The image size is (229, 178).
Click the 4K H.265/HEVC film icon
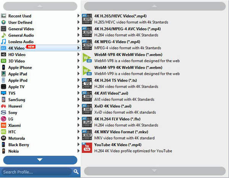87,19
